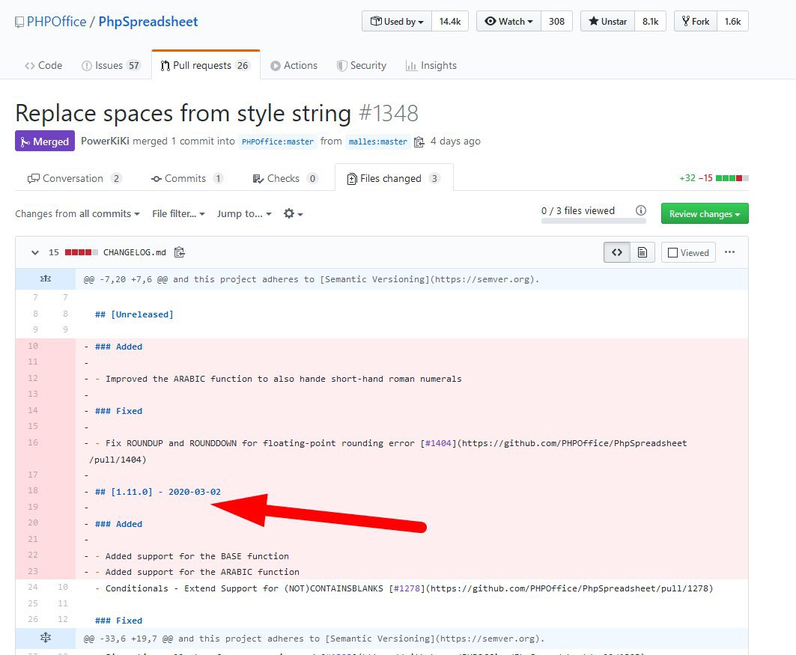Open the PhpSpreadsheet repository link
The image size is (796, 655).
click(x=148, y=21)
